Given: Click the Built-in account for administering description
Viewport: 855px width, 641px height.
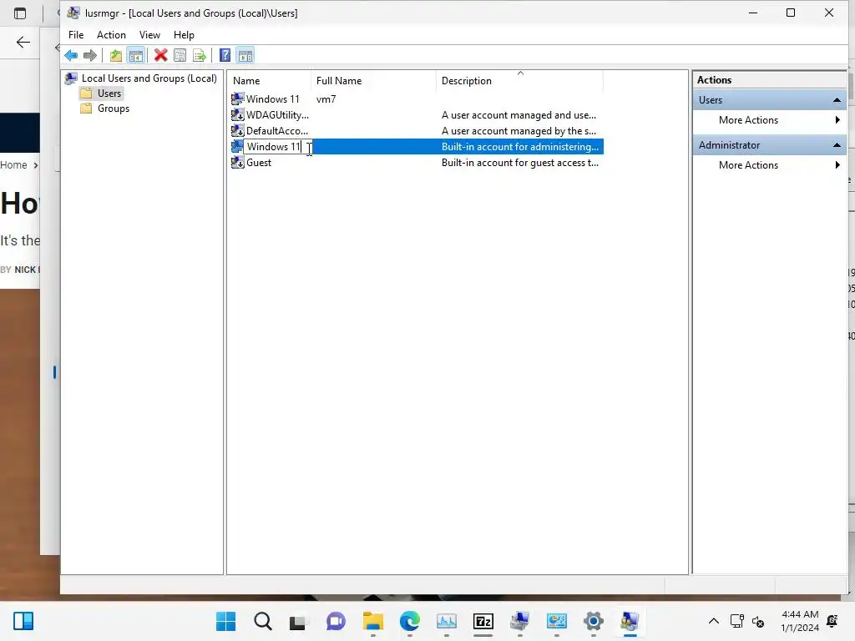Looking at the screenshot, I should pyautogui.click(x=519, y=147).
